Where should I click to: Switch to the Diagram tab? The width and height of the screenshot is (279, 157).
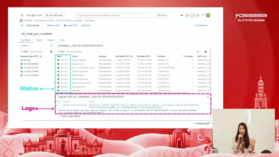[x=51, y=40]
